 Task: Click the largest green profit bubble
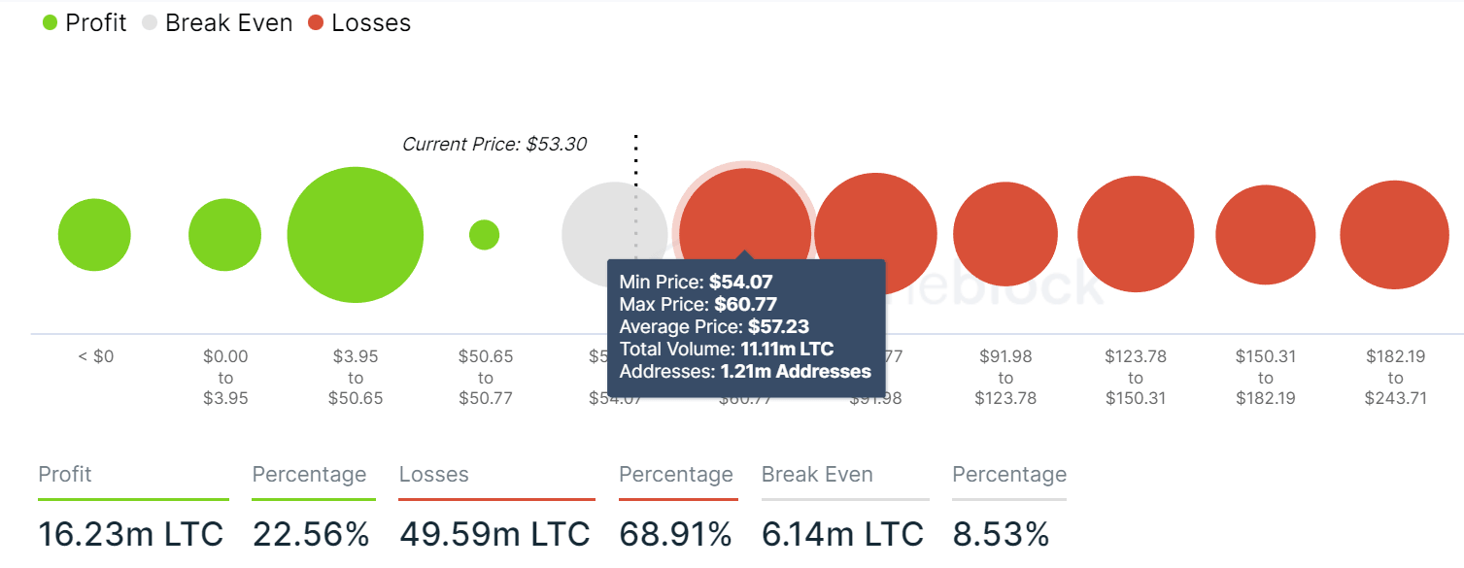[356, 235]
